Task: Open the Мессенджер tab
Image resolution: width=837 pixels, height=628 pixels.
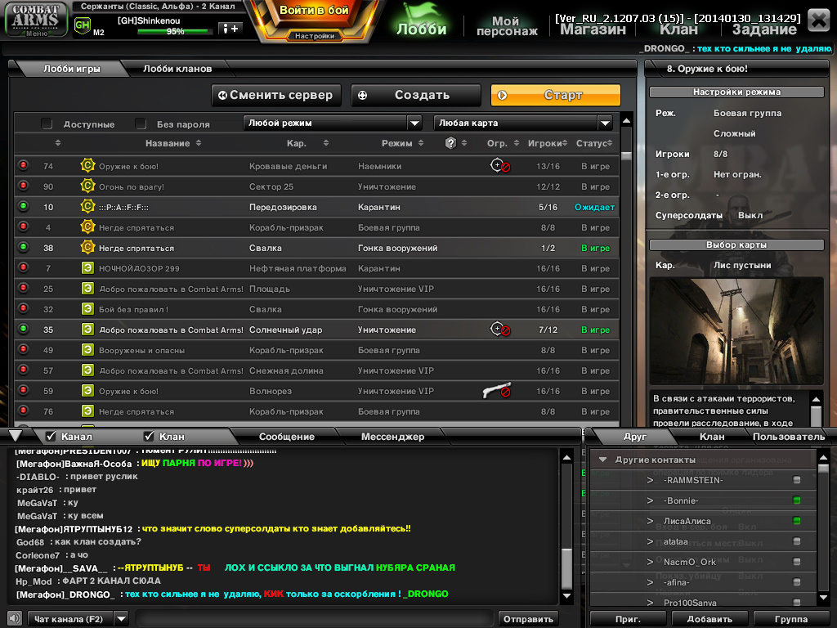Action: coord(392,437)
